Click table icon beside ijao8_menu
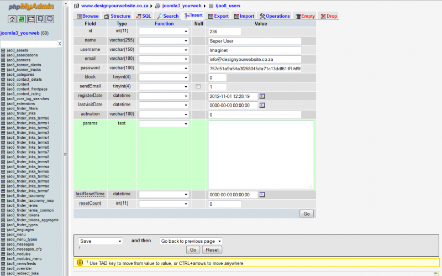The image size is (442, 276). (x=3, y=235)
